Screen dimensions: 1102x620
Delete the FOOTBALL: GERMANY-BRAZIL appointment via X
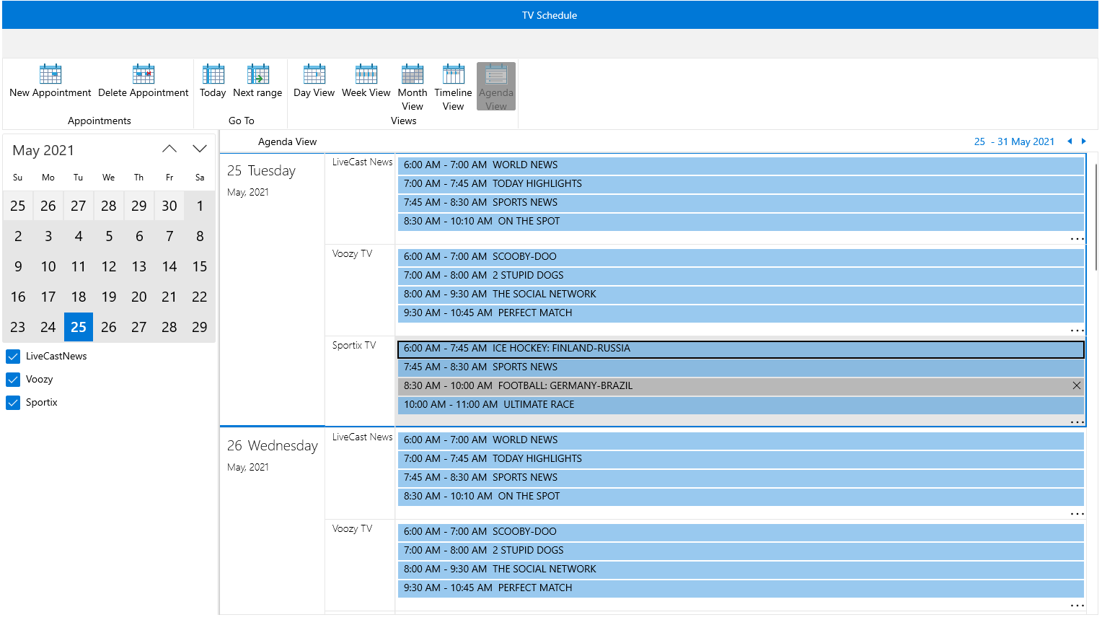click(x=1077, y=385)
